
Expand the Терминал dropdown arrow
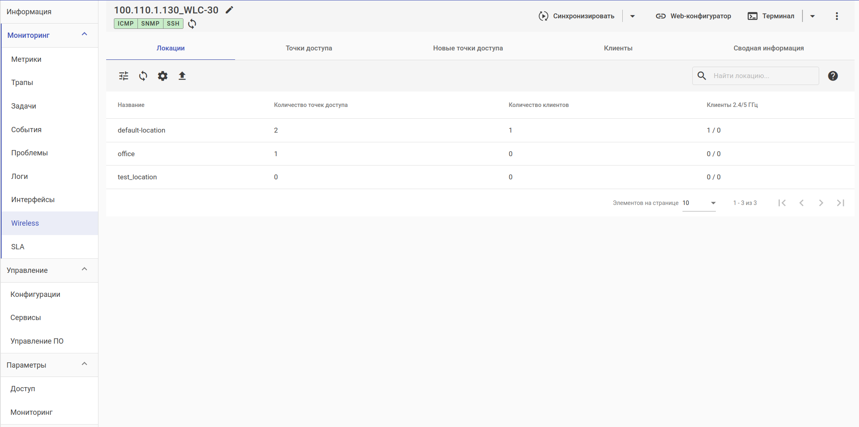pyautogui.click(x=812, y=16)
